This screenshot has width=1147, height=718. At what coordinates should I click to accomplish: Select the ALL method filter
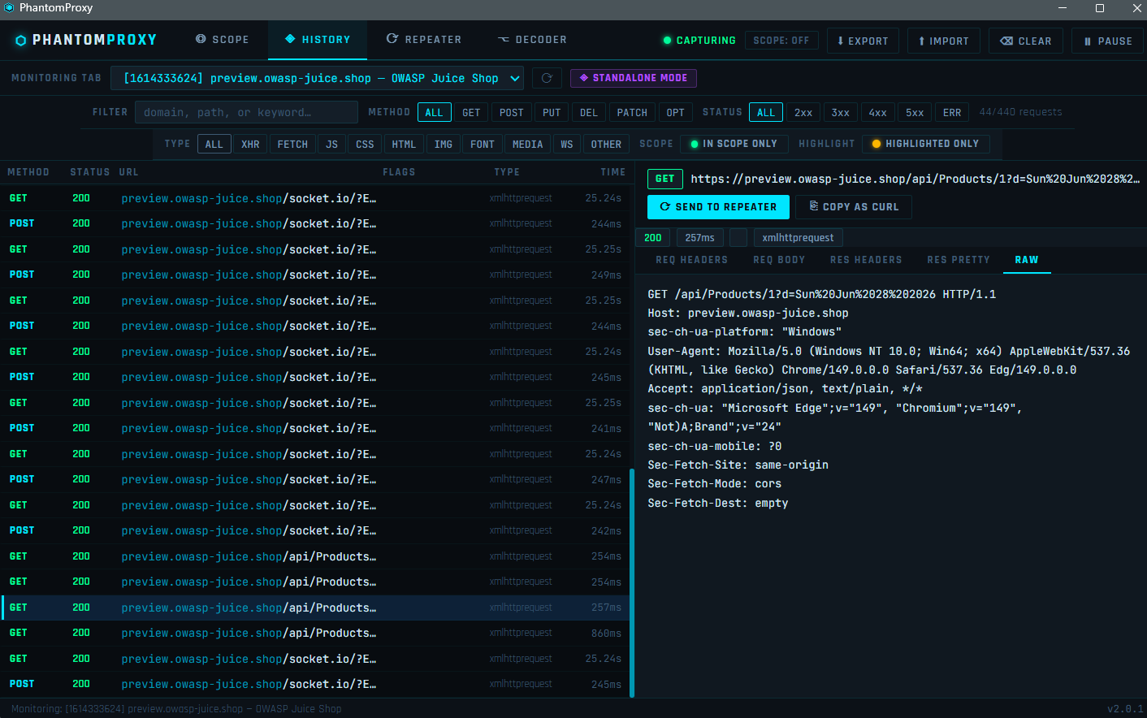[435, 112]
